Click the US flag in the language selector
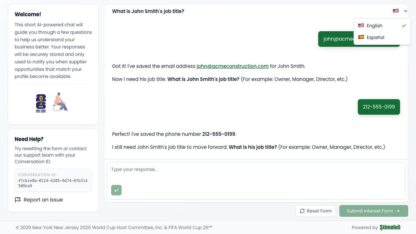Image resolution: width=416 pixels, height=234 pixels. click(x=396, y=11)
